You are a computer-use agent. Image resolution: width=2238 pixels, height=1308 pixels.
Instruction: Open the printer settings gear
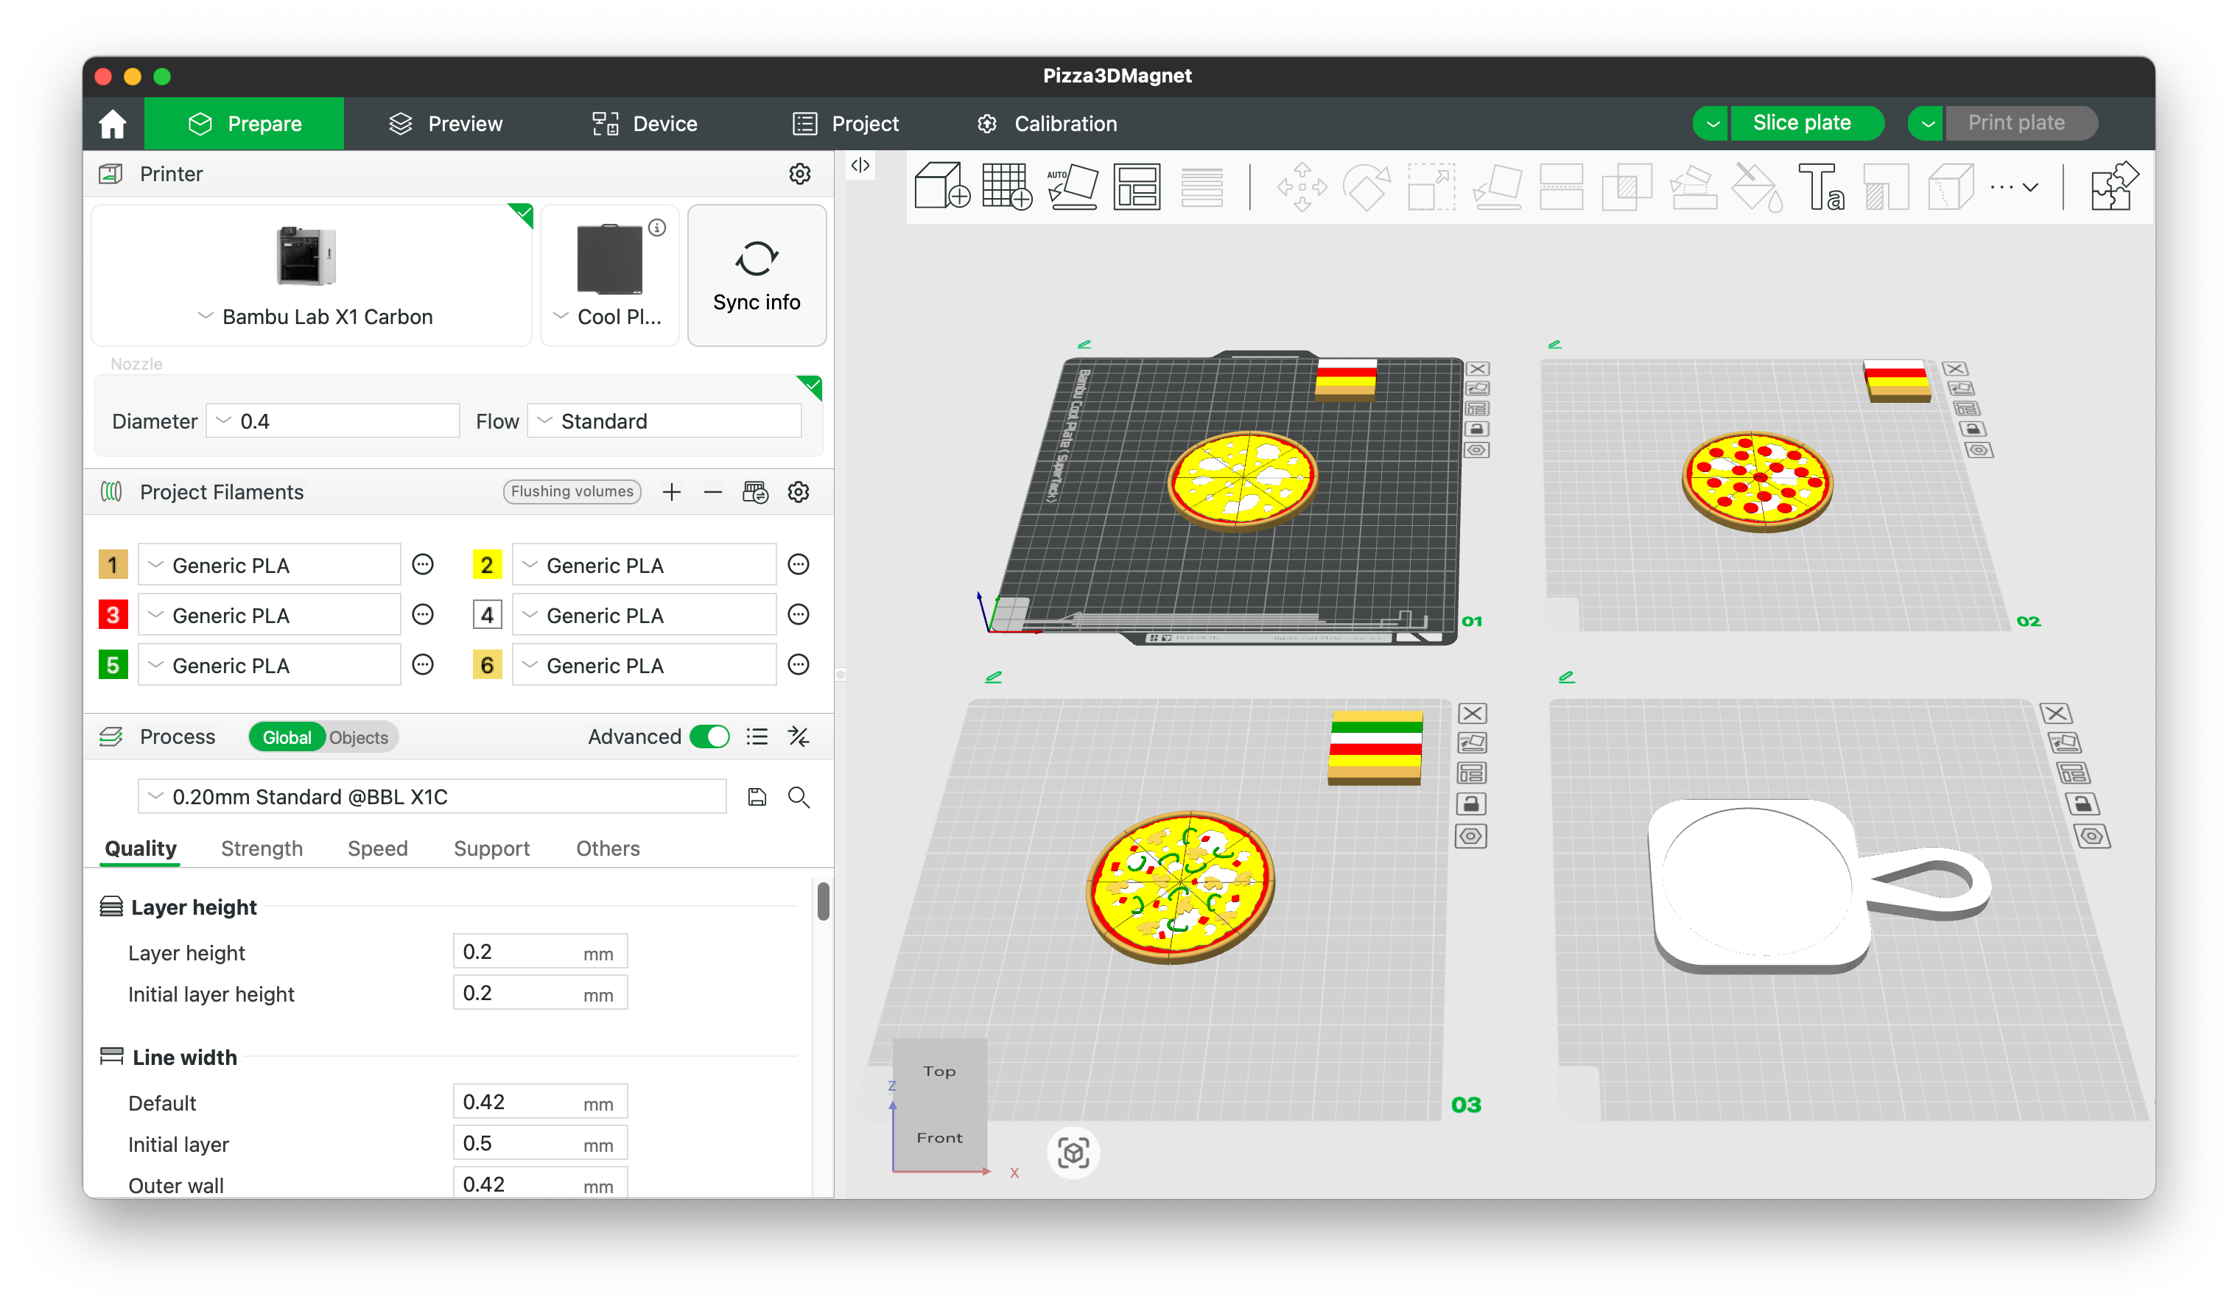coord(799,174)
